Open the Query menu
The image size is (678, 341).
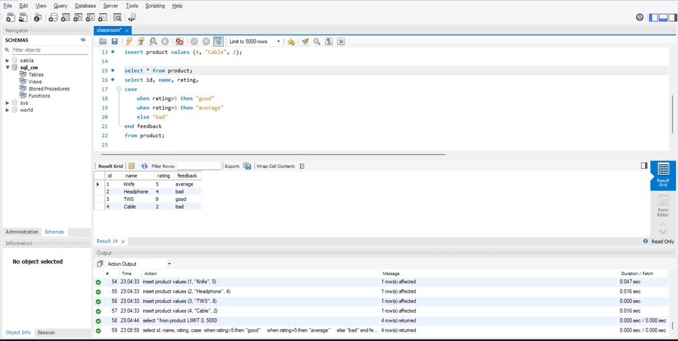coord(60,6)
